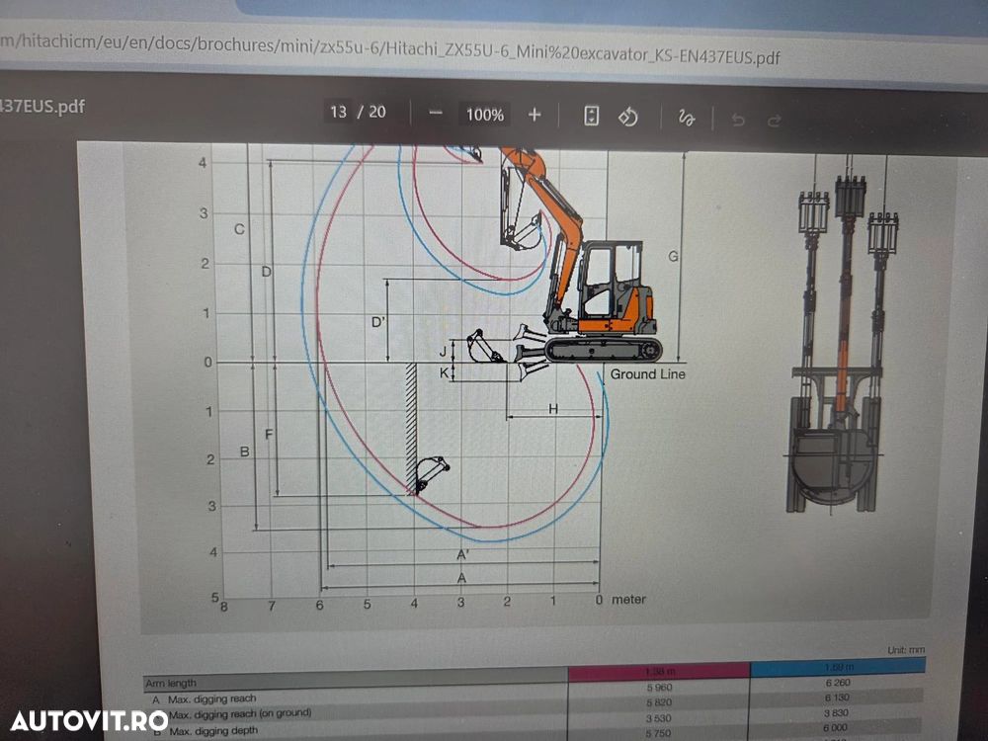Click dimension label H in diagram

click(x=552, y=409)
